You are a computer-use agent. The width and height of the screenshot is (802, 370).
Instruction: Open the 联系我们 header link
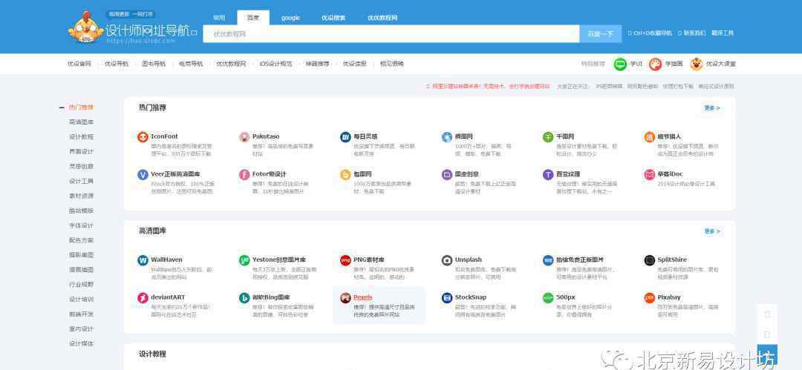pyautogui.click(x=691, y=33)
